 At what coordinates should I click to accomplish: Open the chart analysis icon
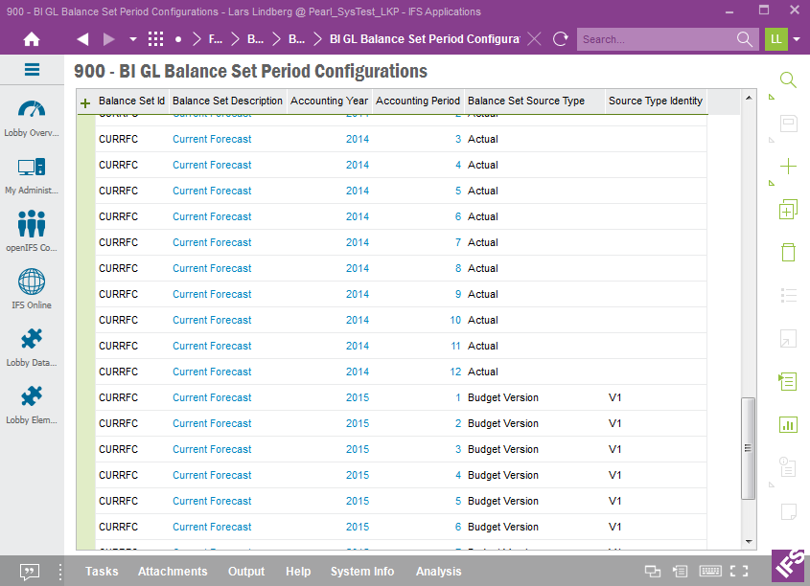788,425
